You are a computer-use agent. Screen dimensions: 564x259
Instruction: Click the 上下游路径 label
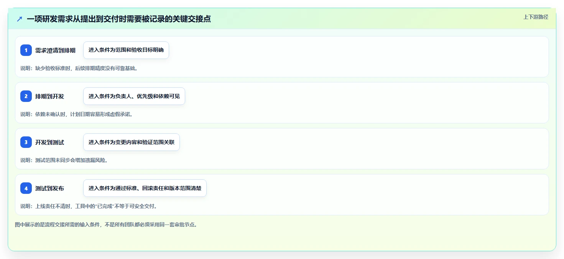pos(536,17)
